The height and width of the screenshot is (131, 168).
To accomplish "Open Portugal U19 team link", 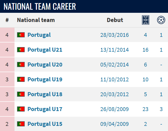I will tap(45, 79).
